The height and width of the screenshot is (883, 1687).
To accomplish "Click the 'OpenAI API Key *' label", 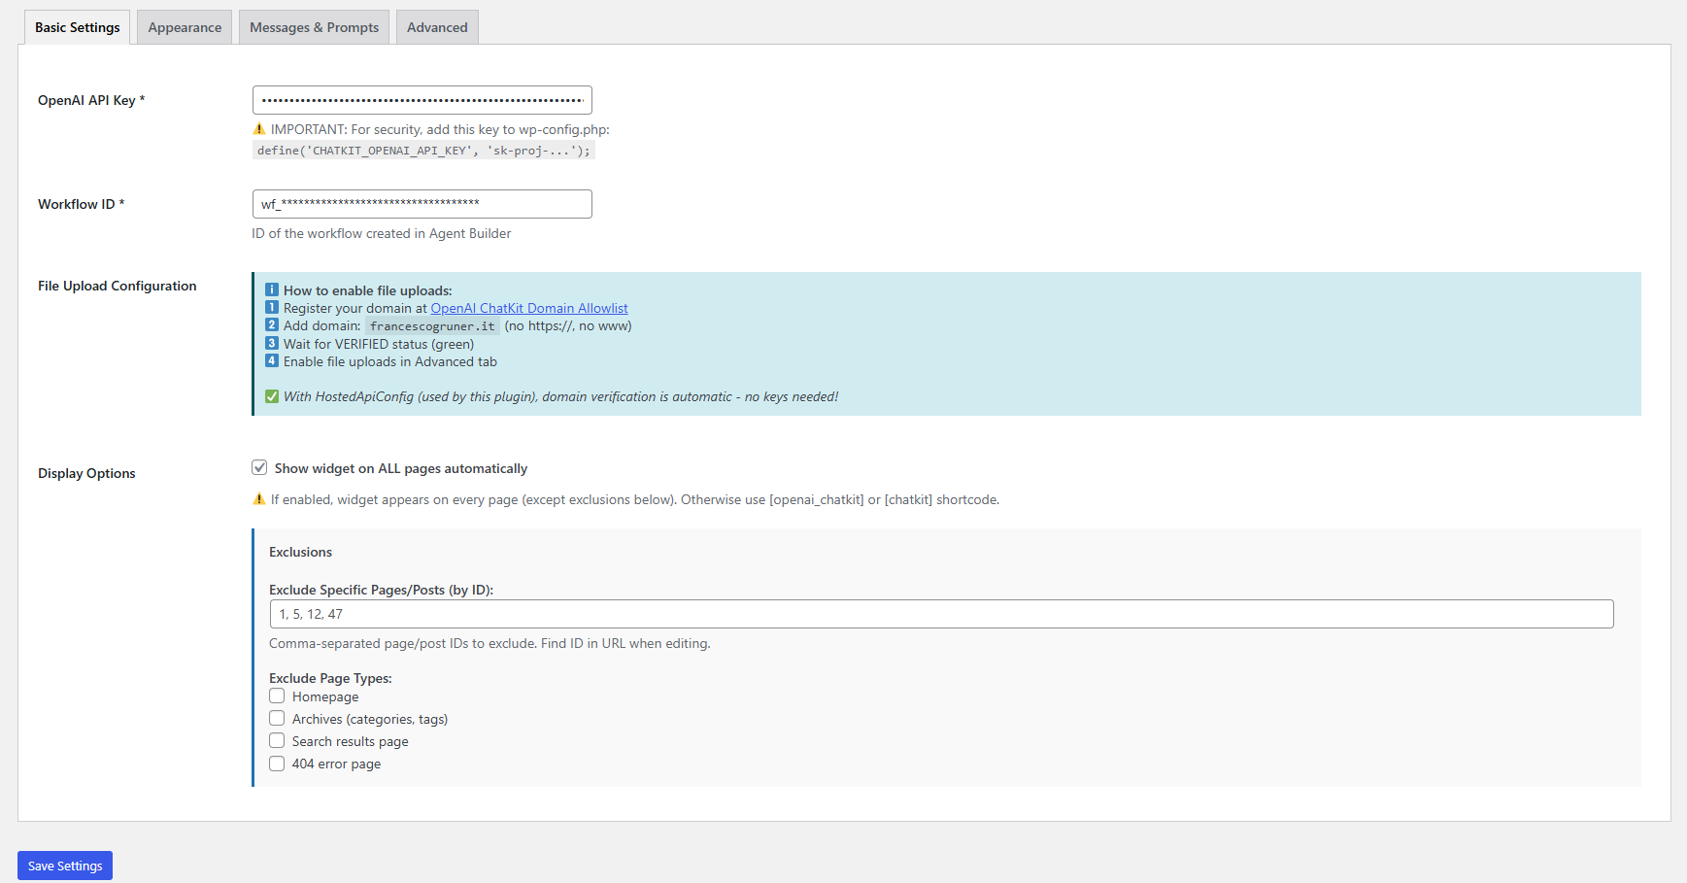I will (91, 100).
